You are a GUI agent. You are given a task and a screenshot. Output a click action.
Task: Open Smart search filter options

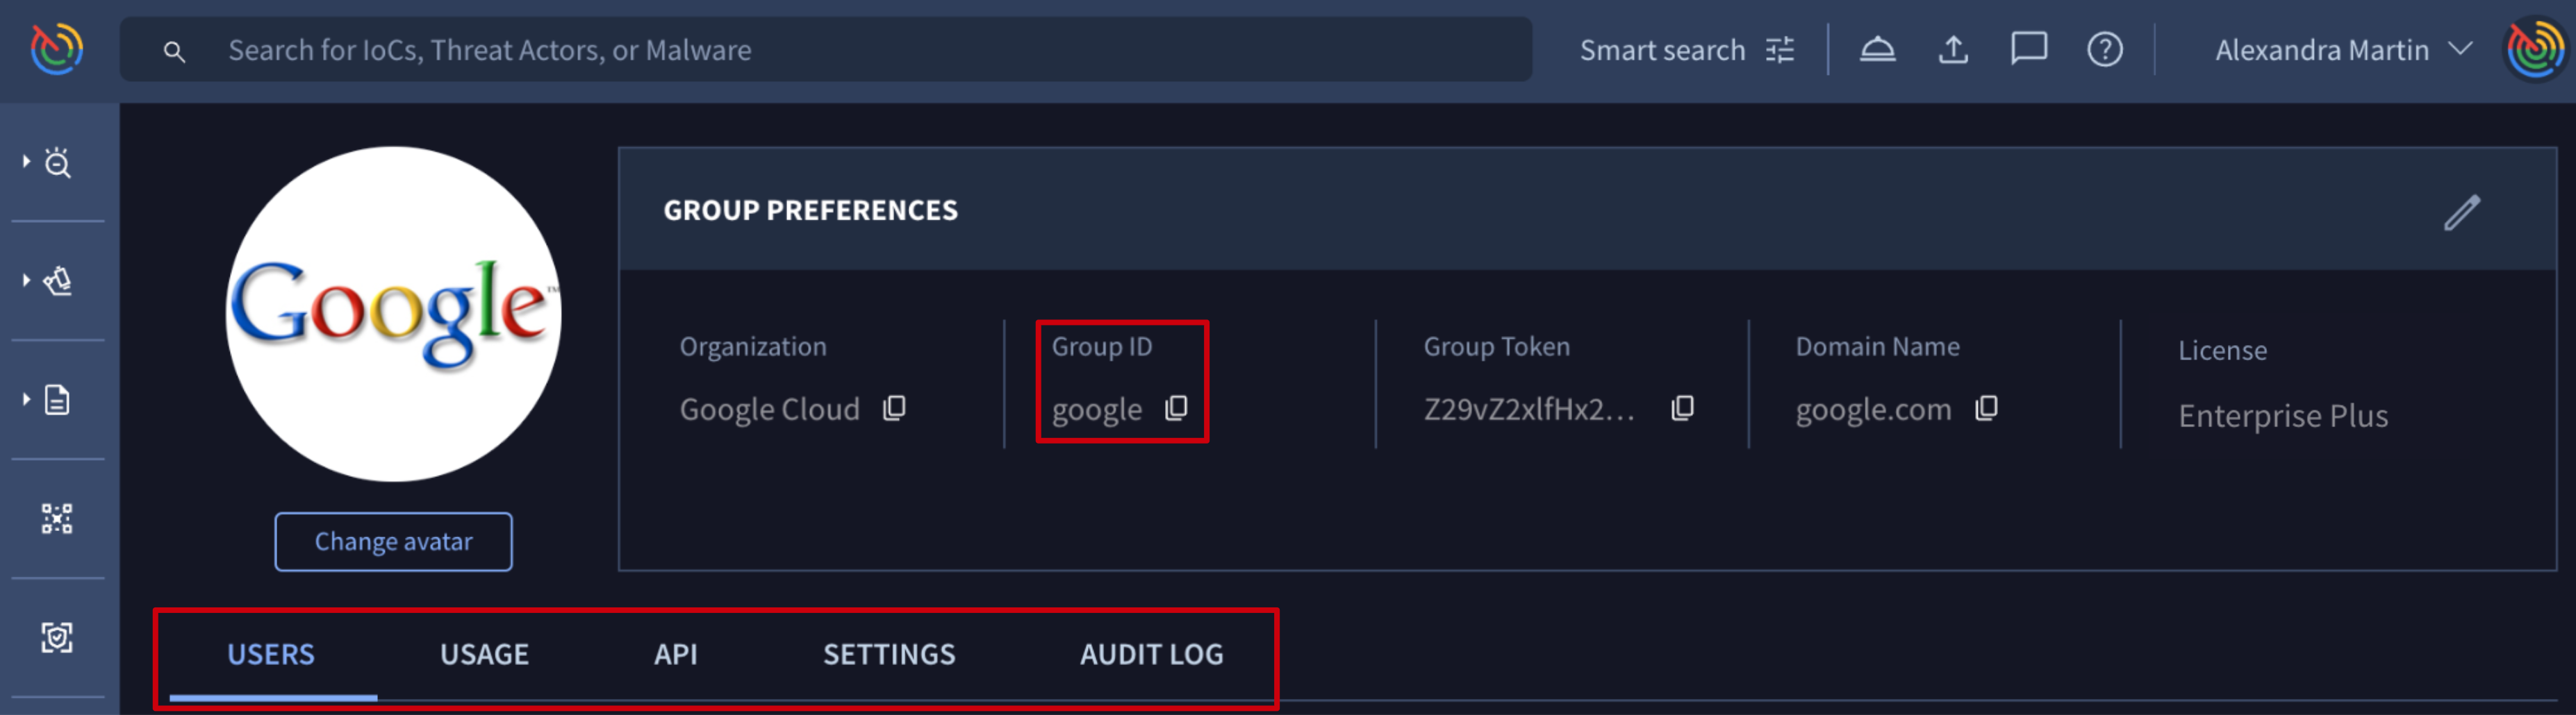[x=1687, y=50]
